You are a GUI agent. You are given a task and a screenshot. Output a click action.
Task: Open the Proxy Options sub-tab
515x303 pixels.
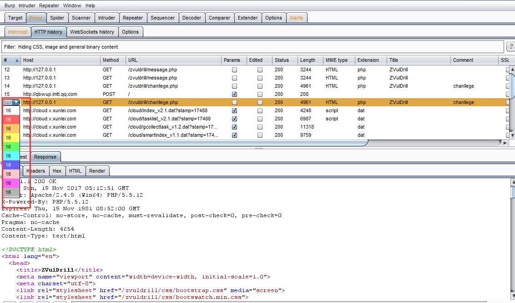pos(131,32)
